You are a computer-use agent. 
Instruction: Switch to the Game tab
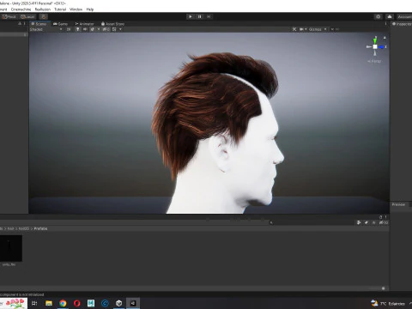tap(61, 24)
